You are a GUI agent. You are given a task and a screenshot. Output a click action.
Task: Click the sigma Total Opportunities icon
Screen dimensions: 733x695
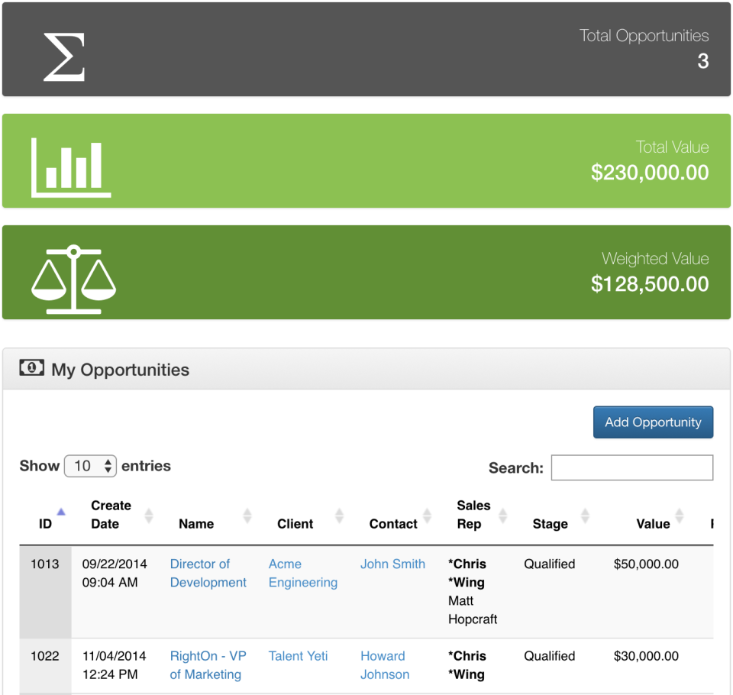pyautogui.click(x=63, y=57)
